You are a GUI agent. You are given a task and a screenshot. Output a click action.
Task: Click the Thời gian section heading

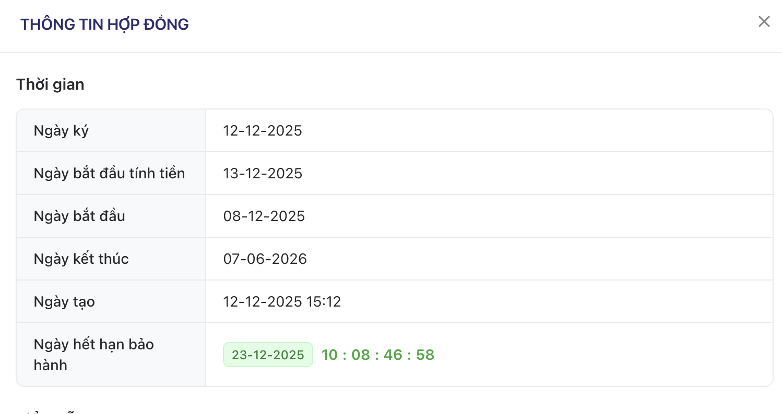[50, 84]
